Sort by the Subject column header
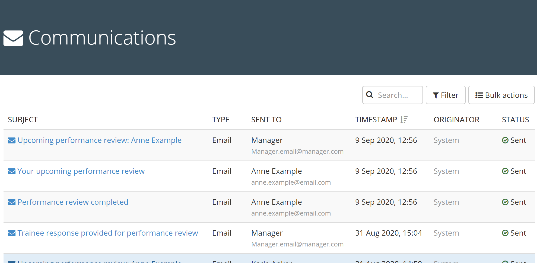 point(23,120)
